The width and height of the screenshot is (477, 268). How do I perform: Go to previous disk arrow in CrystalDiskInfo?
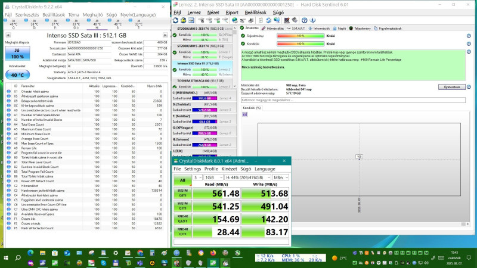pos(8,35)
